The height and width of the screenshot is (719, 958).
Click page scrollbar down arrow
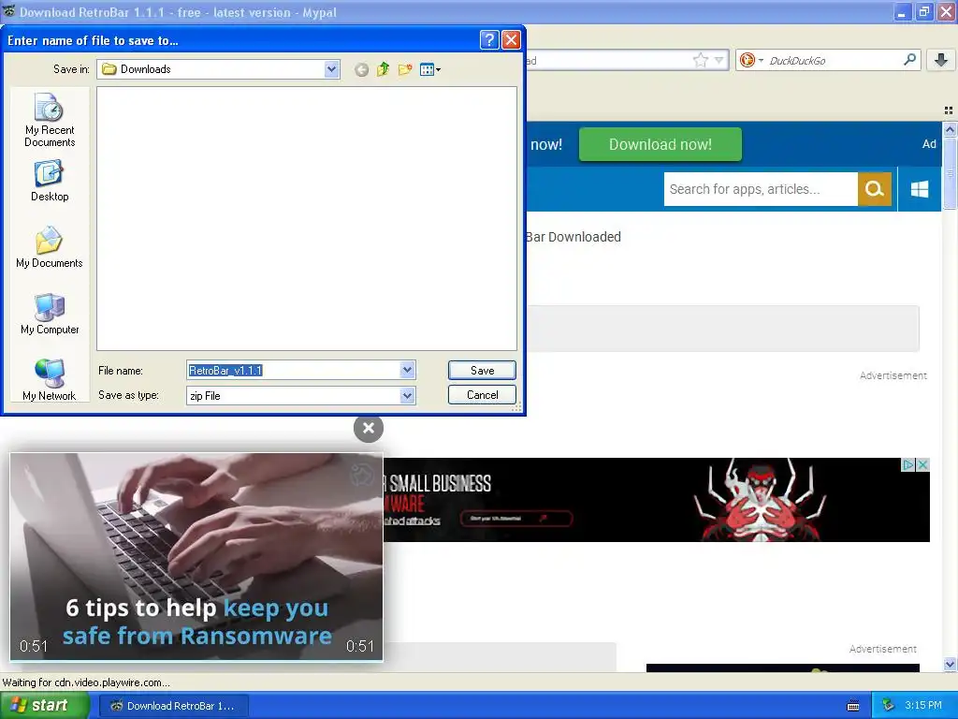coord(950,664)
